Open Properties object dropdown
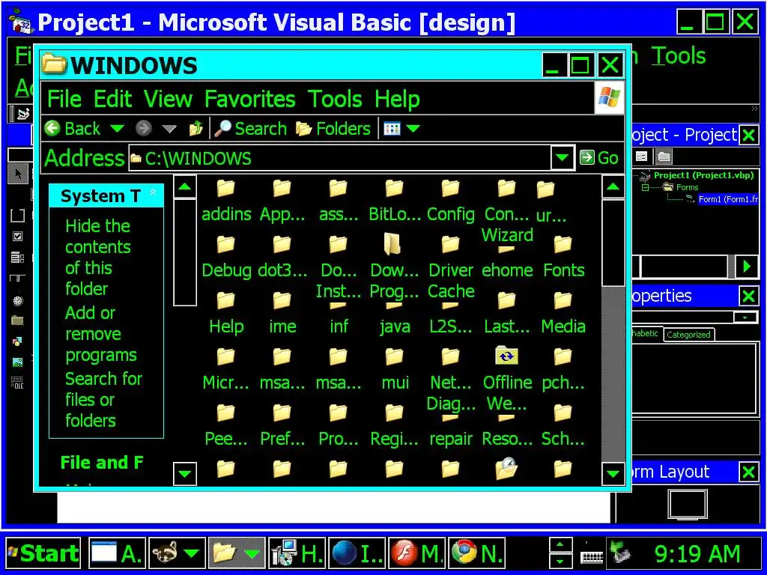 pos(745,317)
